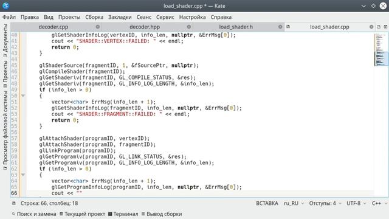Open the ru_RU dictionary dropdown
Image resolution: width=389 pixels, height=219 pixels.
[x=294, y=203]
